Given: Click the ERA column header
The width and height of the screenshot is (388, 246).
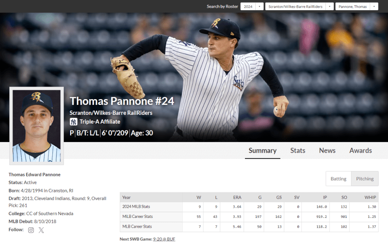Looking at the screenshot, I should point(237,197).
